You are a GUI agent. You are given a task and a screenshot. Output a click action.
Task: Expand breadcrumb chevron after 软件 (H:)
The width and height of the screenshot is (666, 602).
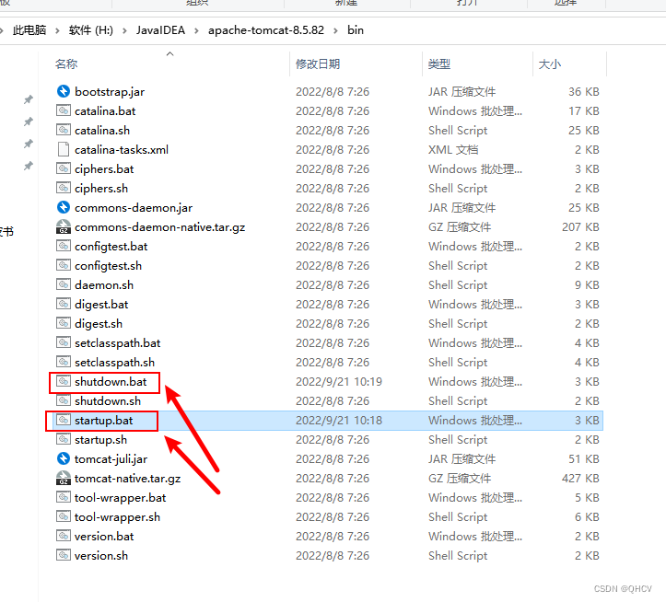tap(124, 30)
